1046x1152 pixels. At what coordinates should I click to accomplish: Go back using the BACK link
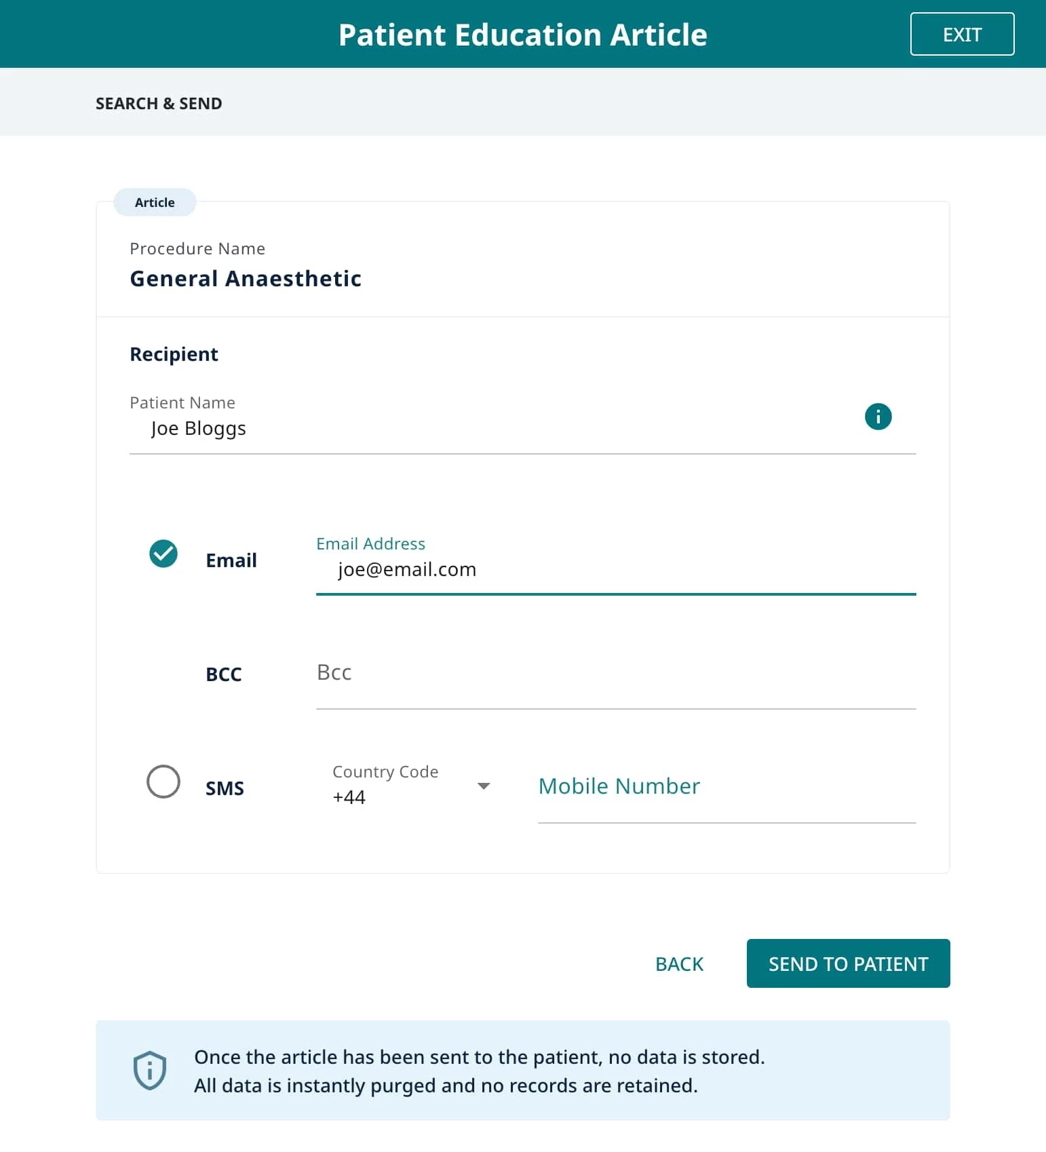point(679,964)
